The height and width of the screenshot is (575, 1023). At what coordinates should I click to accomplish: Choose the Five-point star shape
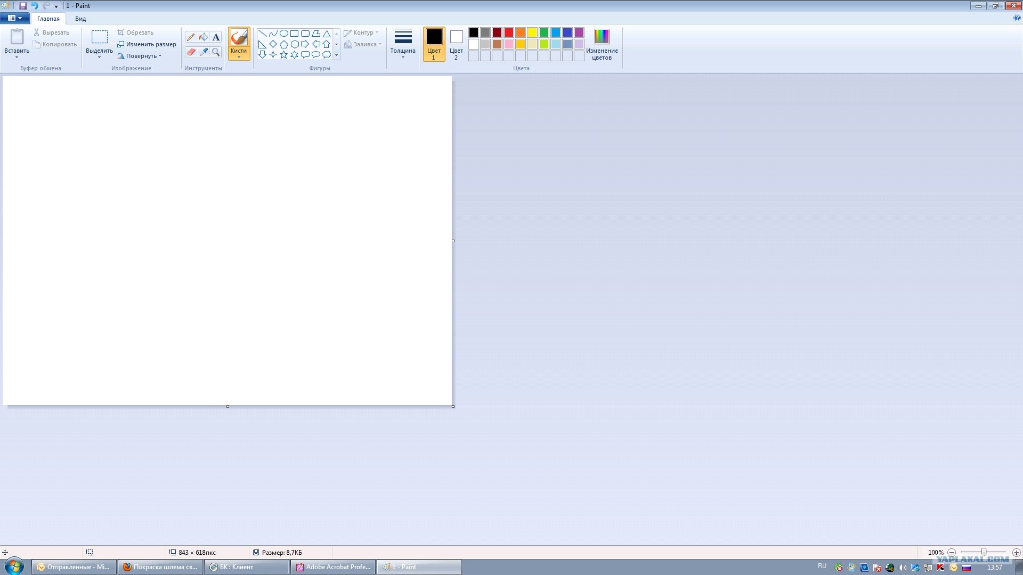click(x=283, y=54)
